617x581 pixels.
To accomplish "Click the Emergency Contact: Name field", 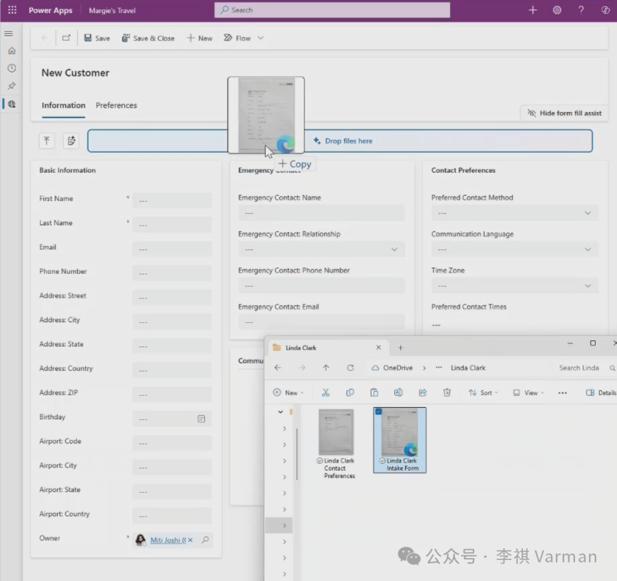I will click(322, 213).
